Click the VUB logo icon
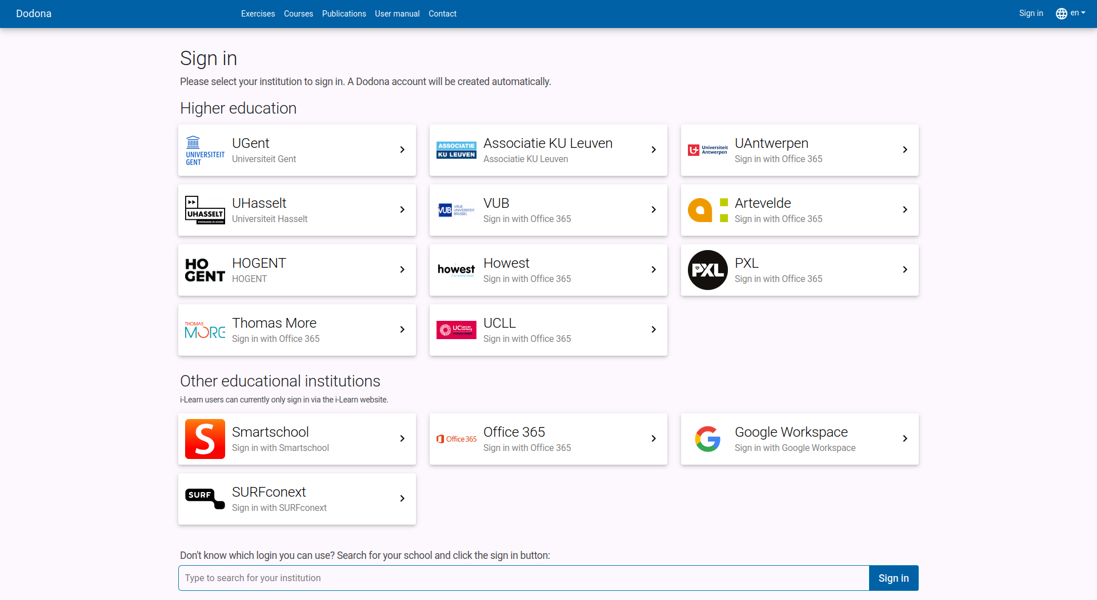 [457, 210]
